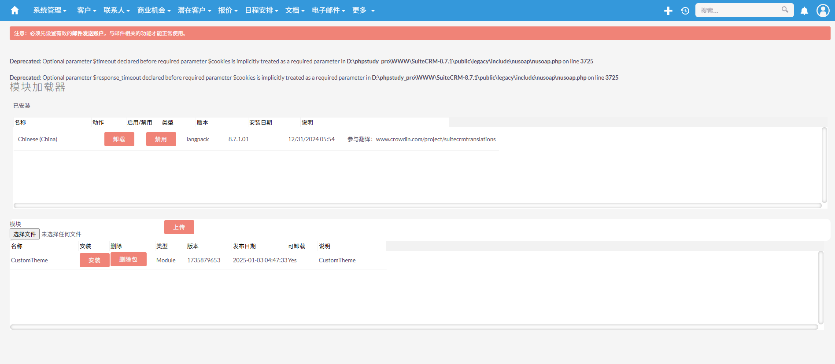Click the 已安装 section label
Image resolution: width=835 pixels, height=364 pixels.
point(22,106)
